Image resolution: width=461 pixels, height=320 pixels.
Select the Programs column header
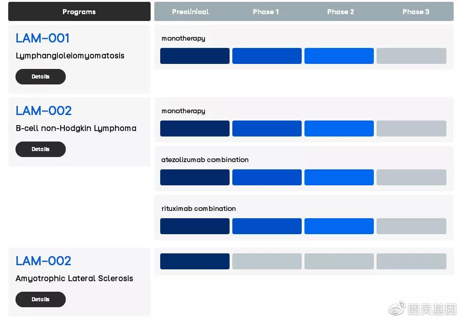point(79,12)
